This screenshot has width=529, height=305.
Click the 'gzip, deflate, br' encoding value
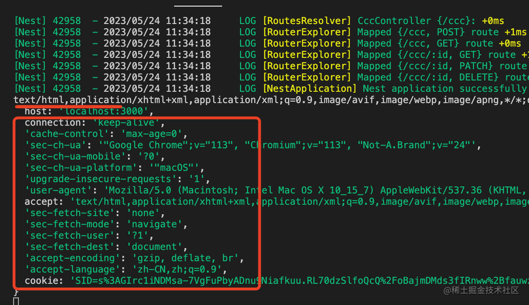coord(185,258)
